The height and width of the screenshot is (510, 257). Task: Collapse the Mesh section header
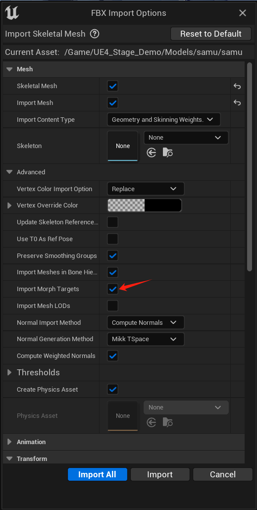coord(9,69)
